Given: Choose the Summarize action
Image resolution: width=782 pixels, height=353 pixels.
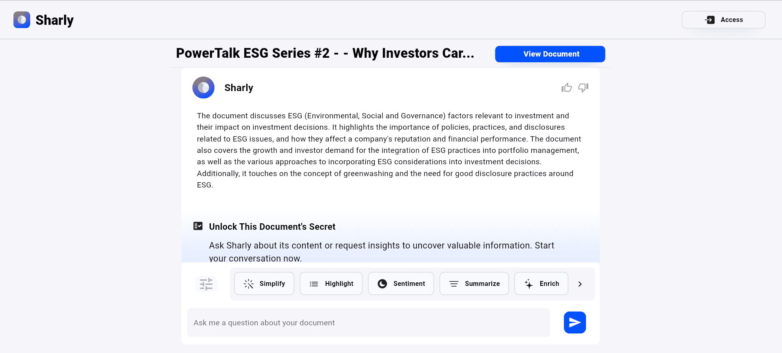Looking at the screenshot, I should coord(474,284).
